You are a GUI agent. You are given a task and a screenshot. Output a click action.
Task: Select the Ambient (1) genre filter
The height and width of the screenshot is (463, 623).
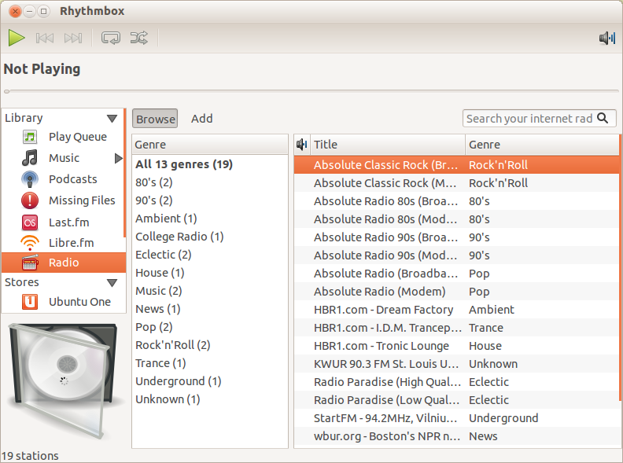166,219
